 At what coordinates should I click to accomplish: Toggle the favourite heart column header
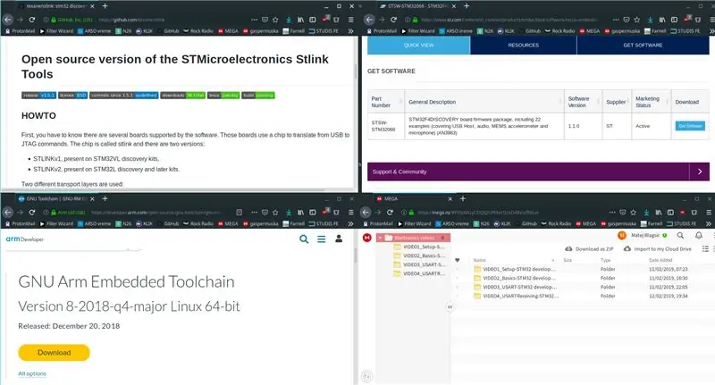(x=458, y=260)
